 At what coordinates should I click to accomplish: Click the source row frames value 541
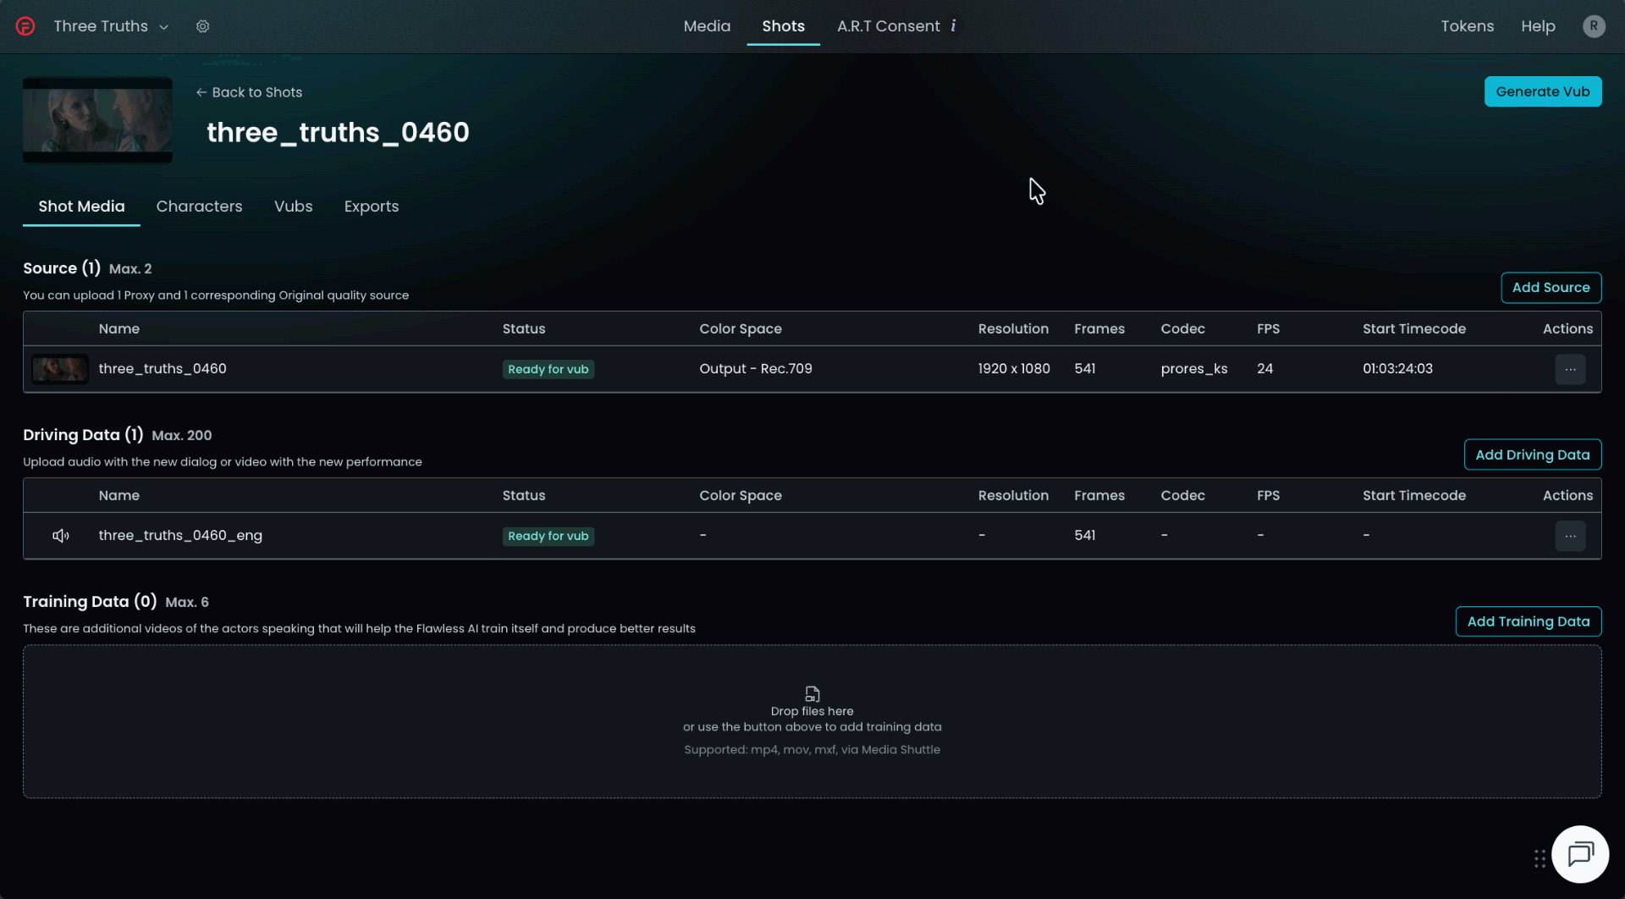coord(1084,369)
